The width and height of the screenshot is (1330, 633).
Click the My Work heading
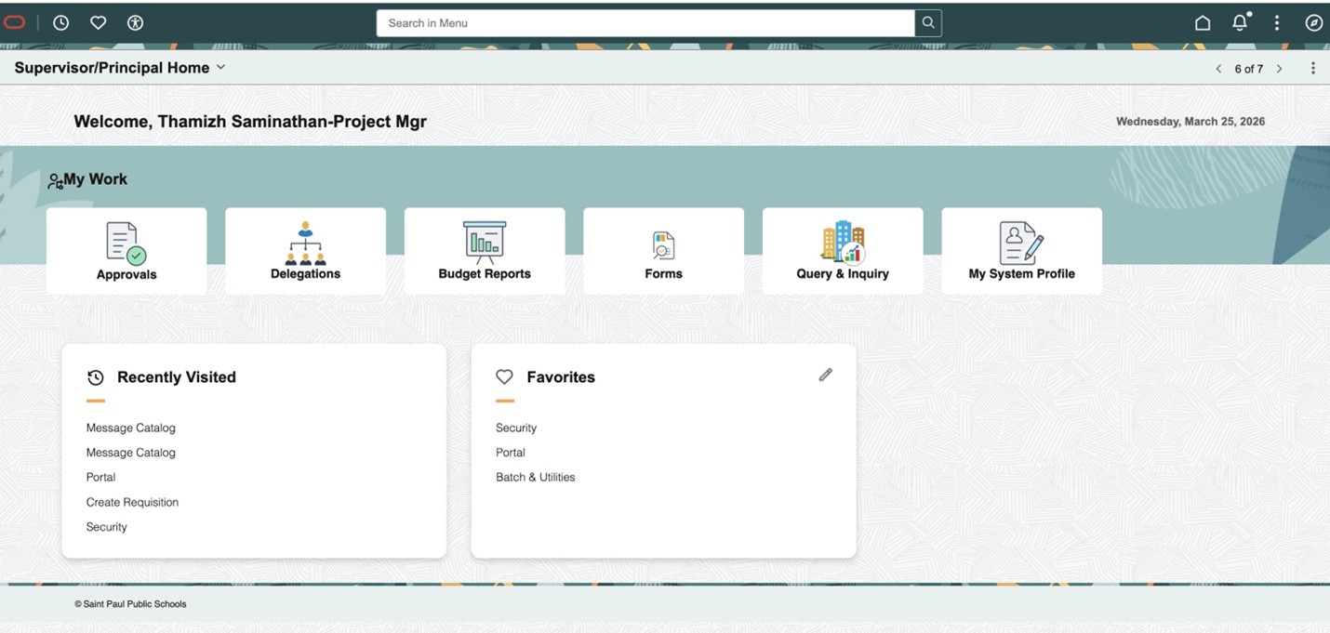coord(96,179)
